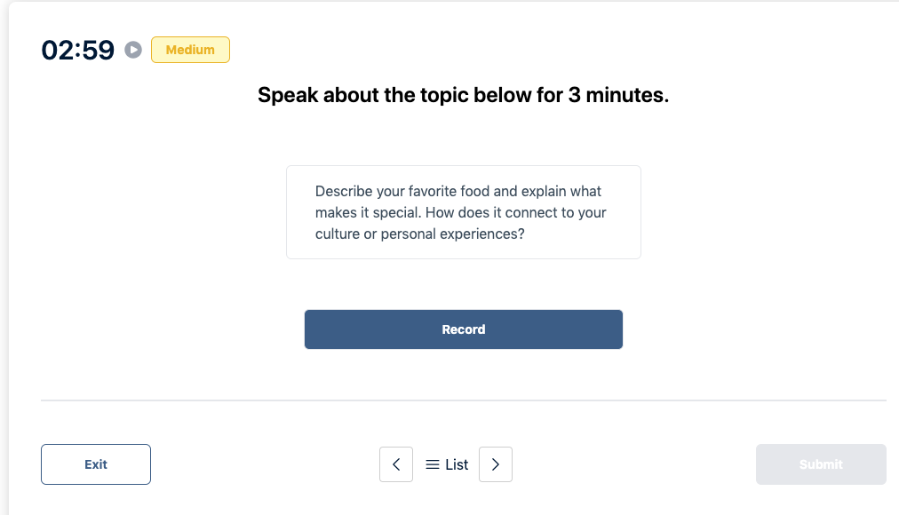899x515 pixels.
Task: Select the List menu item
Action: 455,463
